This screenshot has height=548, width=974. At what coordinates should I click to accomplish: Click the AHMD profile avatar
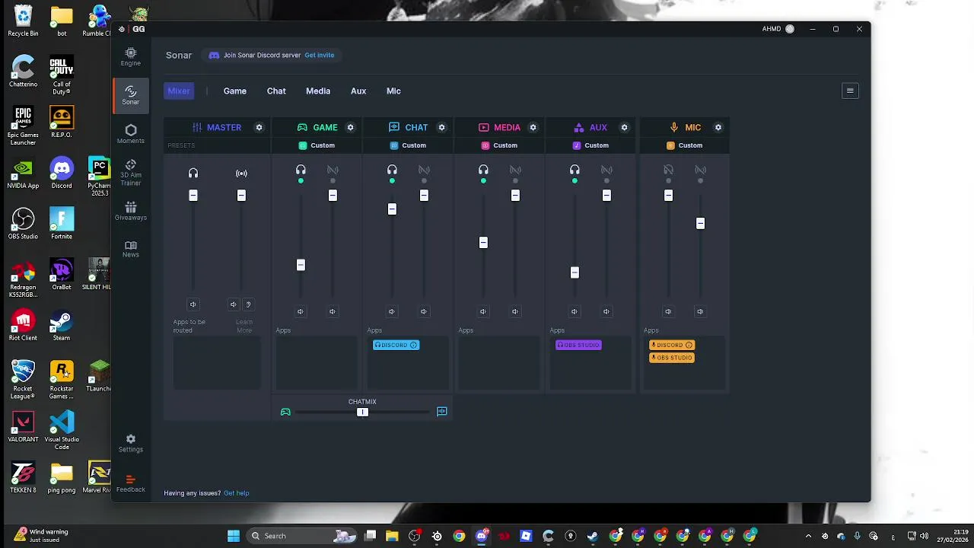(x=790, y=29)
